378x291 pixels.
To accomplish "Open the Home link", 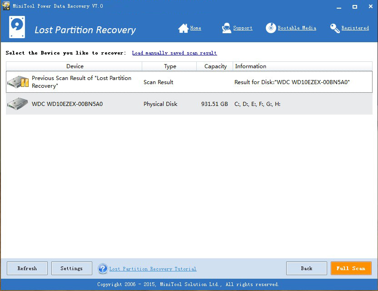I will click(x=195, y=28).
